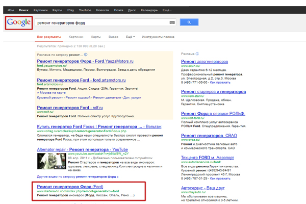
Task: Click www.rolf.ru/ green URL under rolf ad
Action: [45, 112]
